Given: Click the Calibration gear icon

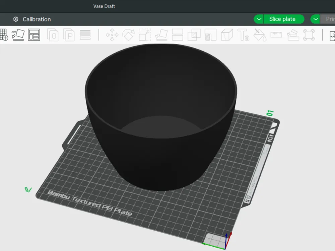Looking at the screenshot, I should pos(16,19).
